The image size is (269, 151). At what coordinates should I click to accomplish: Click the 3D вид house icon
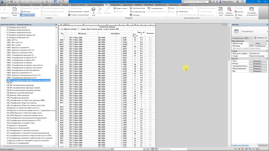tap(93, 9)
